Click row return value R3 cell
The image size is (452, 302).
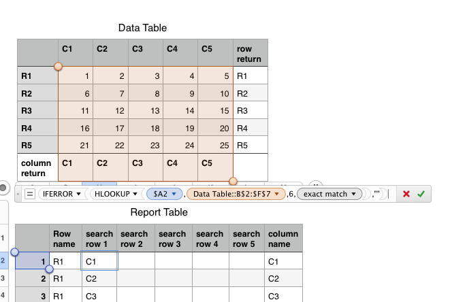point(251,110)
